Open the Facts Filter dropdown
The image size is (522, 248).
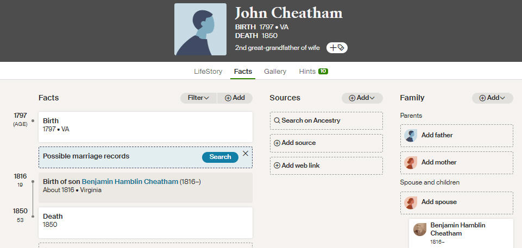[198, 98]
